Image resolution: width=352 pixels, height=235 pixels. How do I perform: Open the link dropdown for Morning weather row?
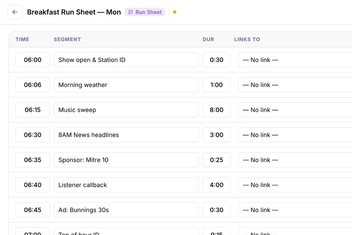295,85
